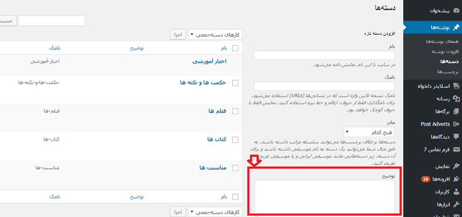
Task: Focus the توضیح description textarea
Action: (x=324, y=197)
